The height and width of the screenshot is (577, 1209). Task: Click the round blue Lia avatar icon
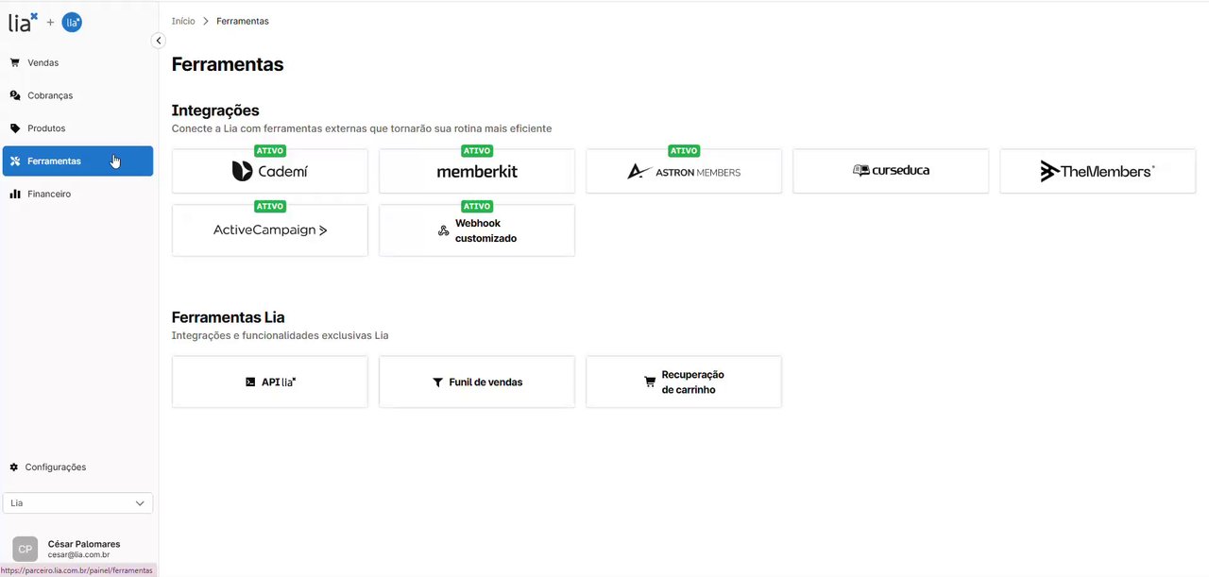pos(72,23)
